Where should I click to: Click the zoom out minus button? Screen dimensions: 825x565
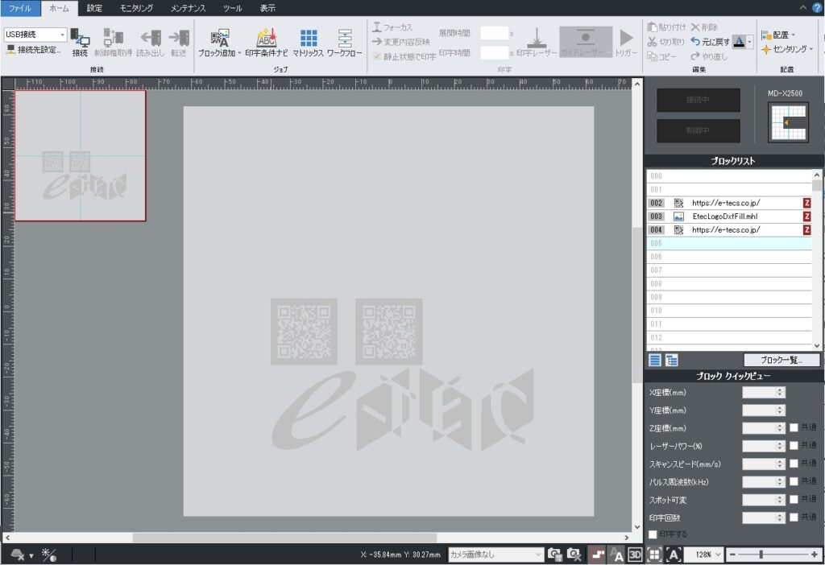click(732, 555)
